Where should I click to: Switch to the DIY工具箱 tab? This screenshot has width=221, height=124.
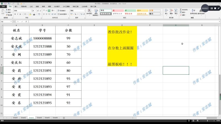coord(66,6)
